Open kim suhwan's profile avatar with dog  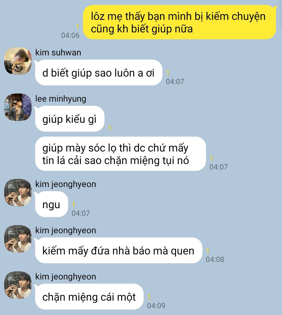click(x=18, y=61)
